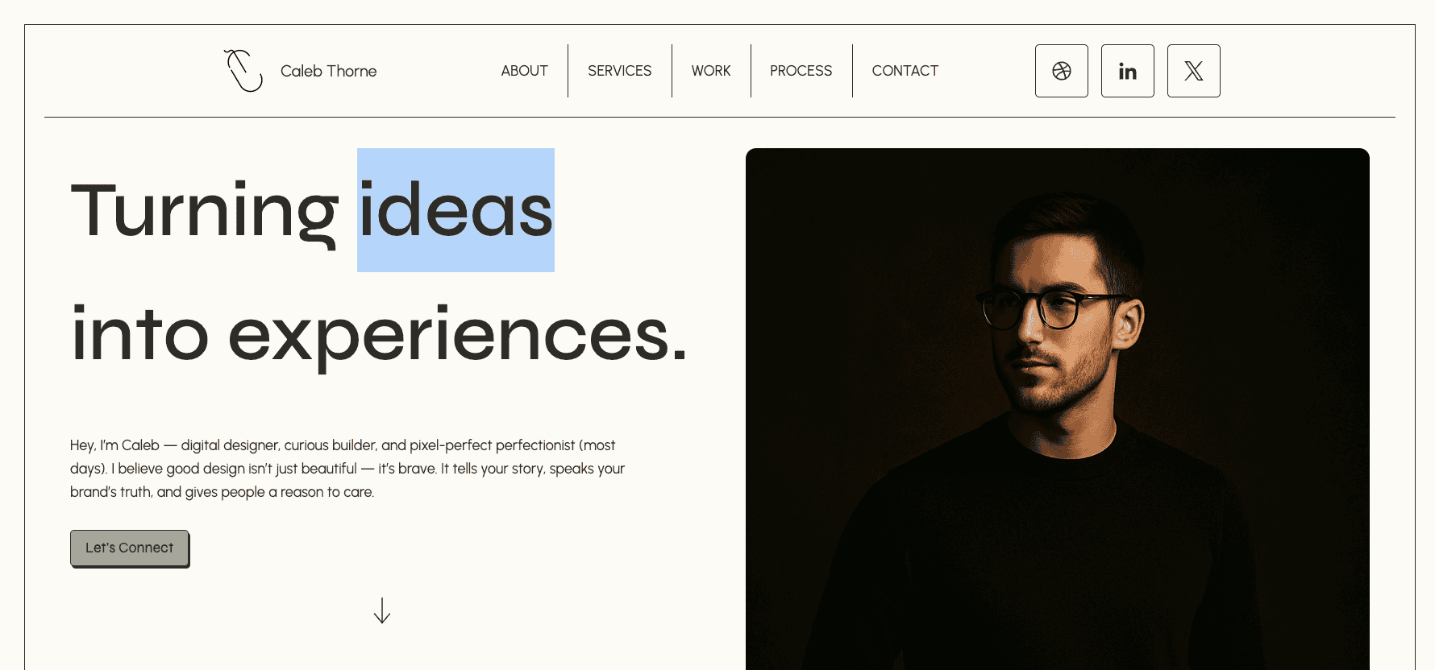Click the word "into" in the headline
The width and height of the screenshot is (1435, 670).
139,335
